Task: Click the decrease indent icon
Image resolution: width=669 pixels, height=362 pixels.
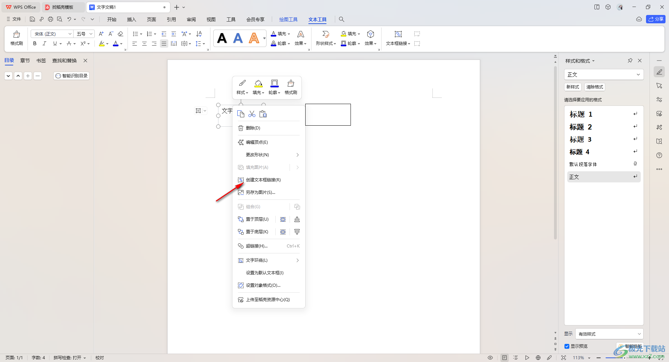Action: (164, 34)
